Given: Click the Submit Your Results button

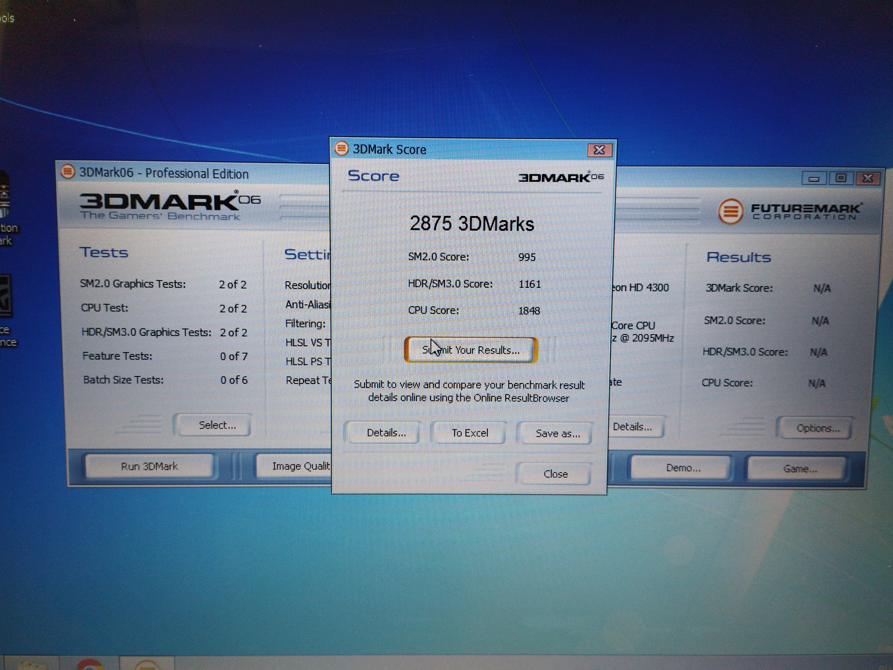Looking at the screenshot, I should [471, 350].
